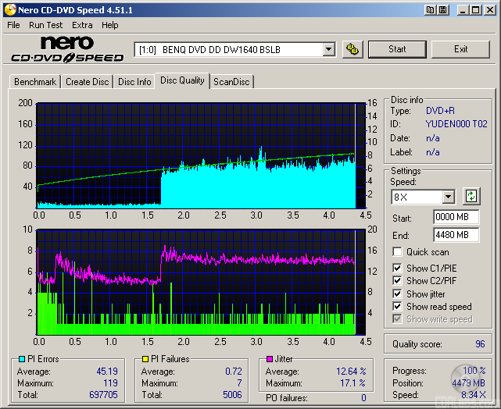Viewport: 501px width, 409px height.
Task: Click the yellow PI Failures legend square
Action: (145, 359)
